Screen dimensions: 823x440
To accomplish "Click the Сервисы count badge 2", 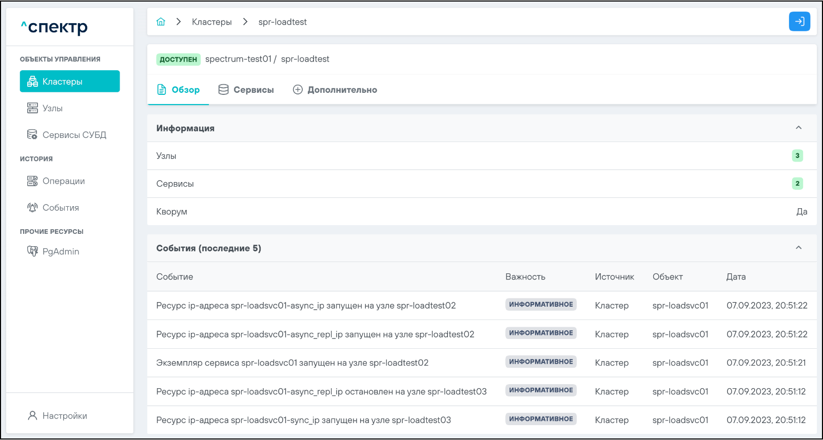I will [797, 183].
